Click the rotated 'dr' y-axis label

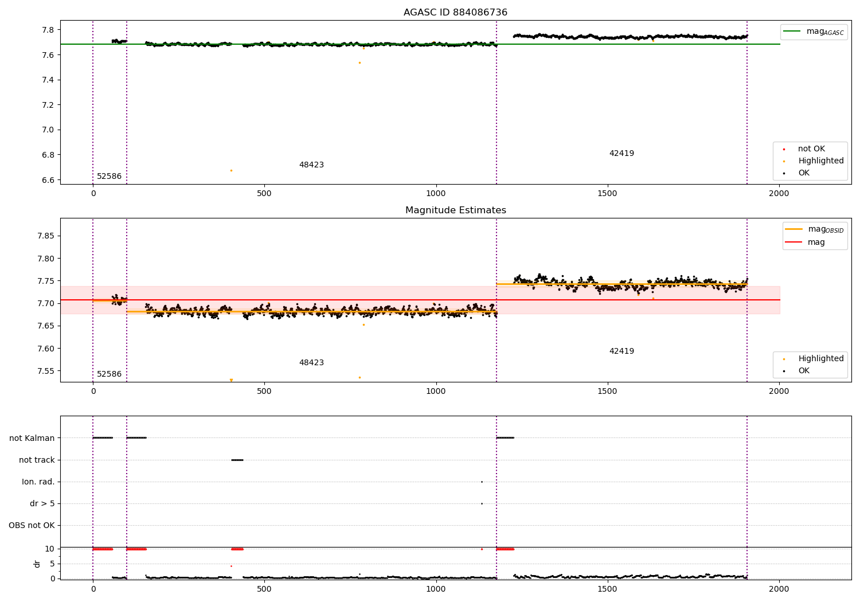(37, 564)
